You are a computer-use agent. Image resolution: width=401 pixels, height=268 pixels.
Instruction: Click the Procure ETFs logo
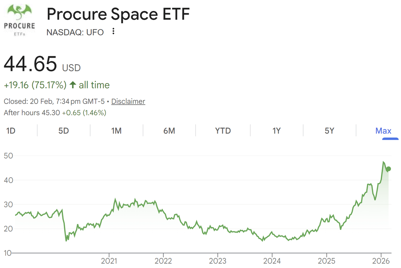coord(19,19)
